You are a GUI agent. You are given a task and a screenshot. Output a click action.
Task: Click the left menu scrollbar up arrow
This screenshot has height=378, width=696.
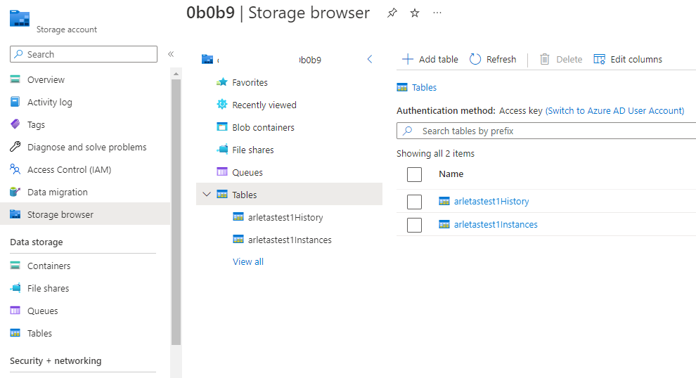[x=176, y=74]
